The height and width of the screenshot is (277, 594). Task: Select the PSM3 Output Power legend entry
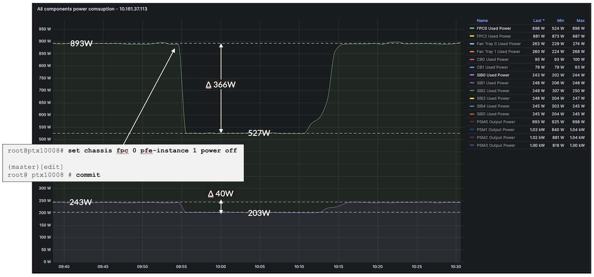pyautogui.click(x=495, y=145)
